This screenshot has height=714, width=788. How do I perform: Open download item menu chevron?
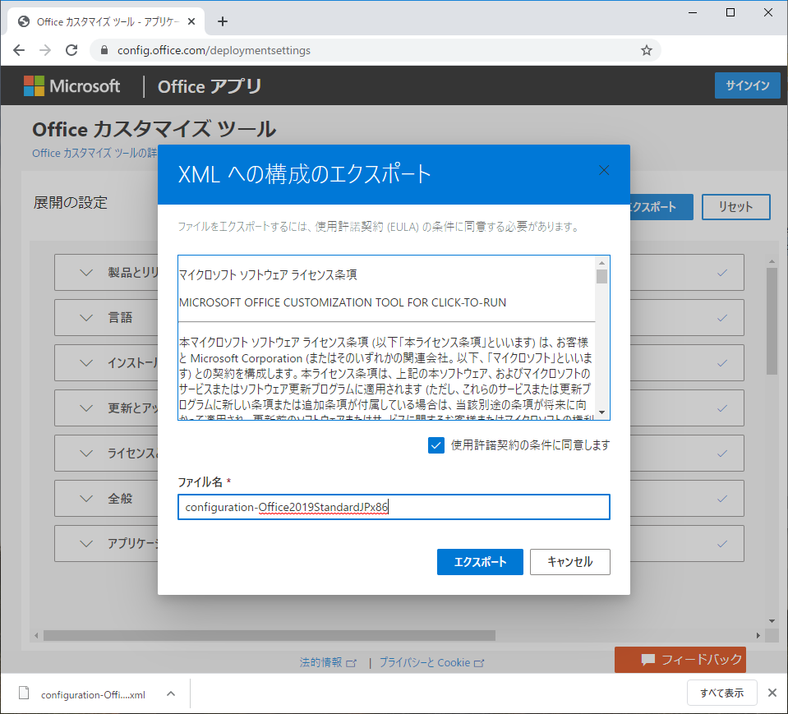(x=171, y=694)
